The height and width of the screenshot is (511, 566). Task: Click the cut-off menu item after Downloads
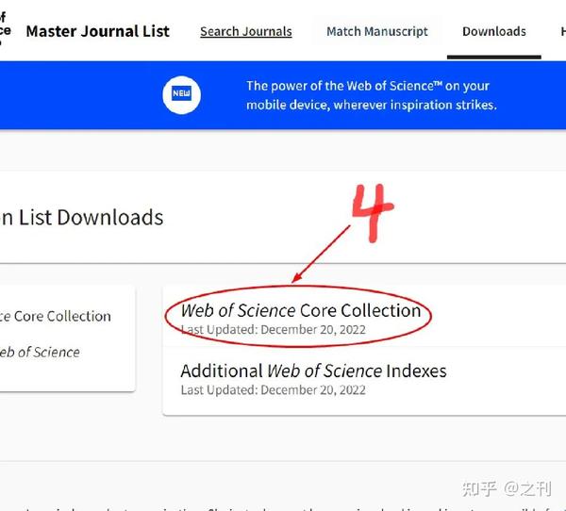(x=563, y=32)
